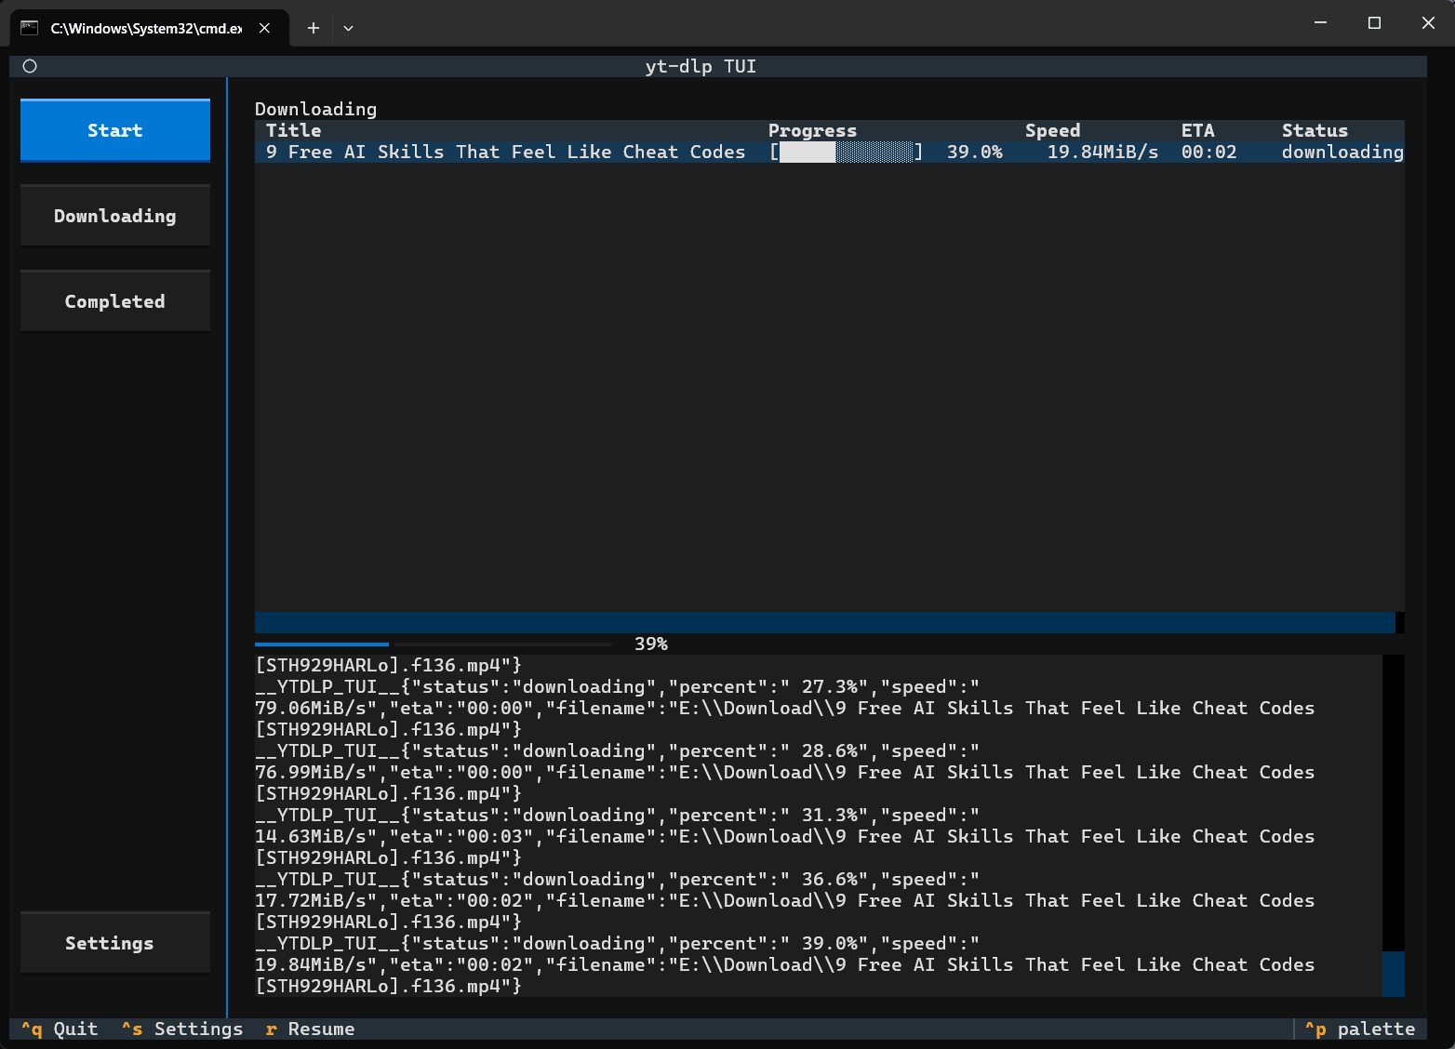
Task: Click the log panel's vertical scrollbar thumb
Action: tap(1394, 974)
